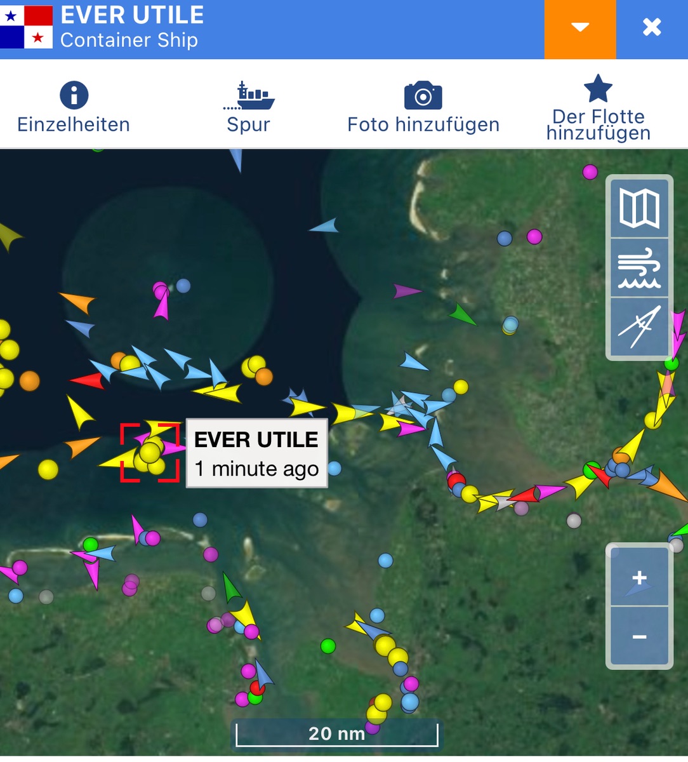This screenshot has height=762, width=688.
Task: Select the red arrow vessel west of lane
Action: point(88,381)
